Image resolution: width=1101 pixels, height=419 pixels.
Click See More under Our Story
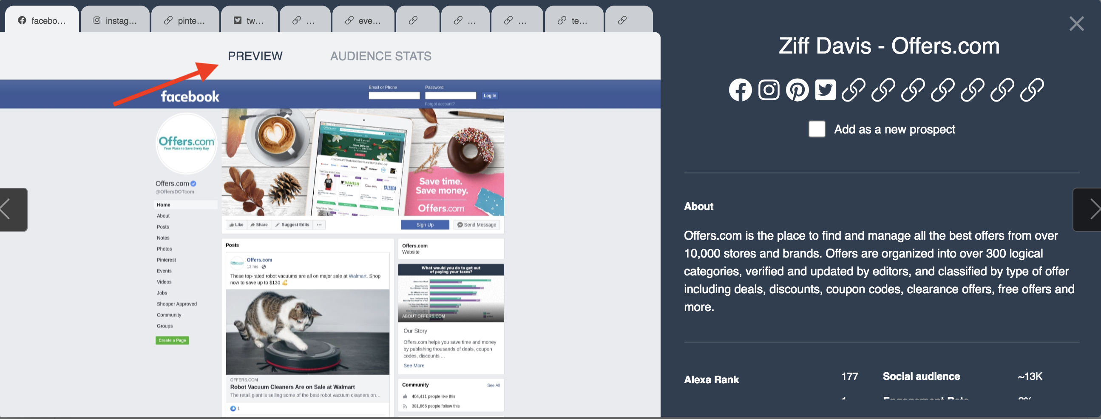tap(413, 365)
